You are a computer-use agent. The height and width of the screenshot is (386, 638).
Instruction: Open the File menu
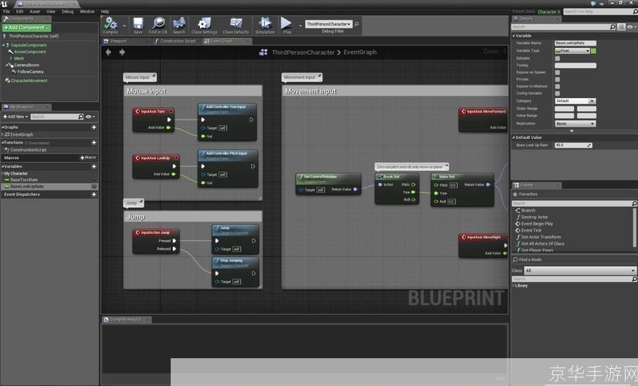tap(6, 12)
